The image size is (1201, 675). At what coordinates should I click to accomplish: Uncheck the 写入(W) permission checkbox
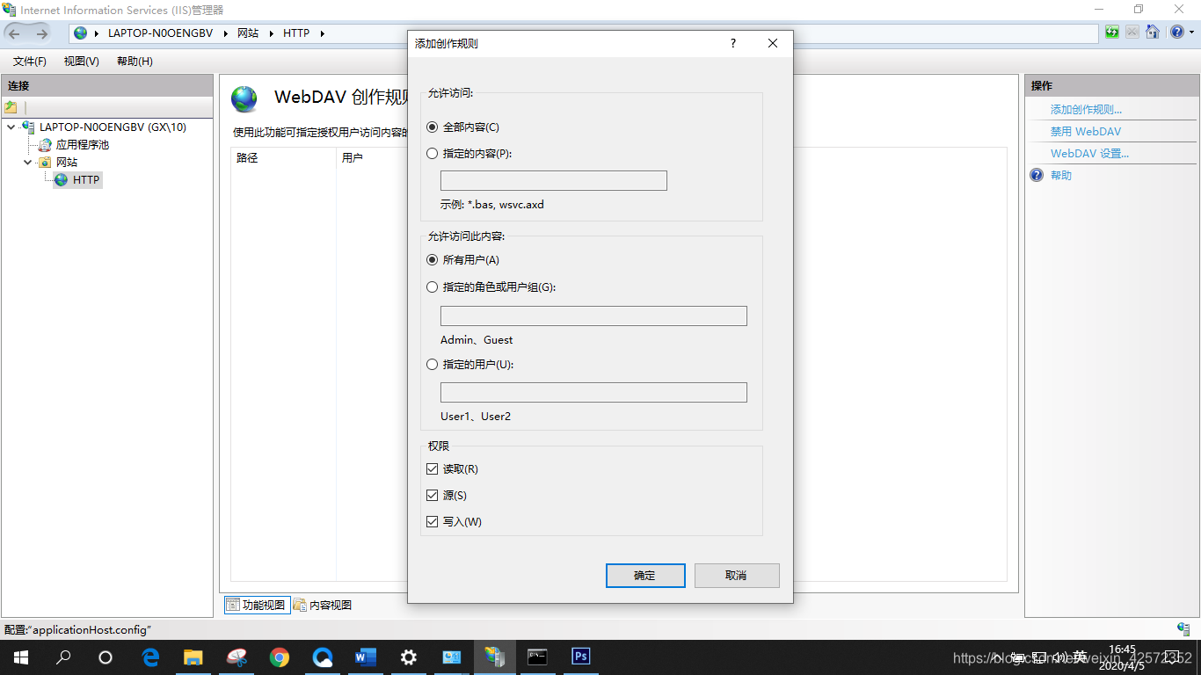[432, 522]
